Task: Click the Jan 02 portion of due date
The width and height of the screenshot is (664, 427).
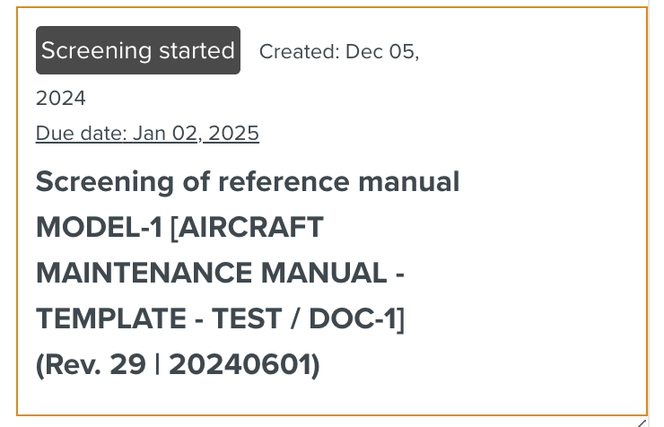Action: 167,134
